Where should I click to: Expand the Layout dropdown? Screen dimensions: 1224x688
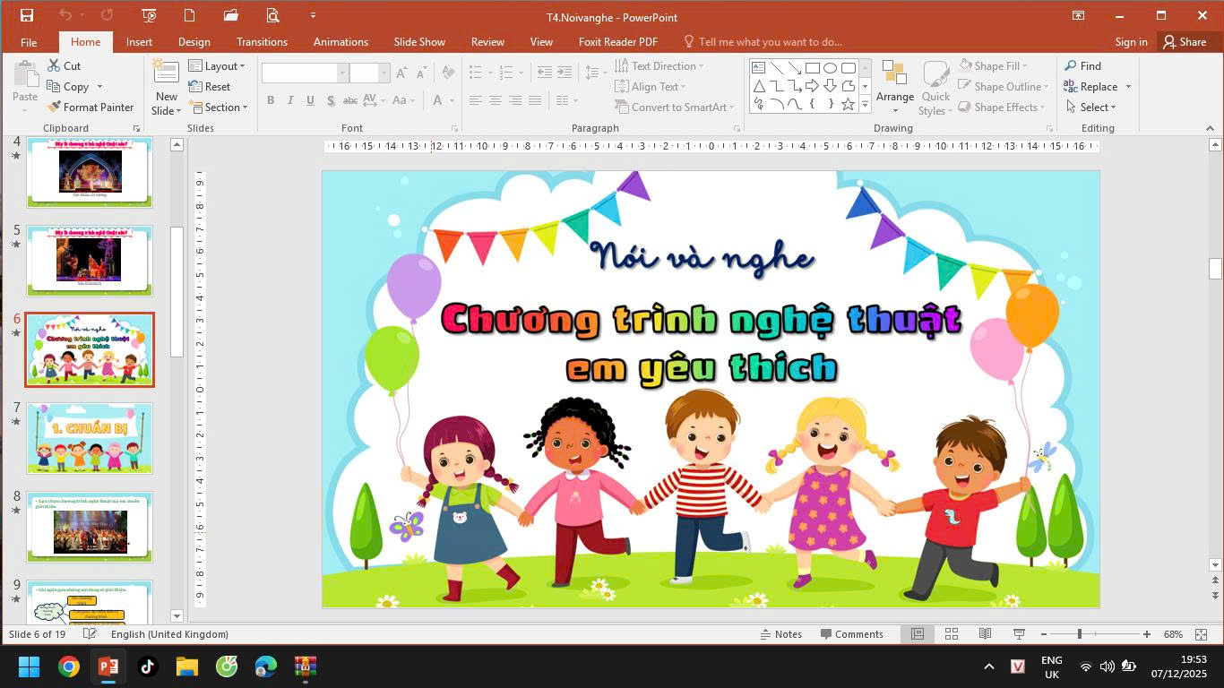pyautogui.click(x=219, y=66)
